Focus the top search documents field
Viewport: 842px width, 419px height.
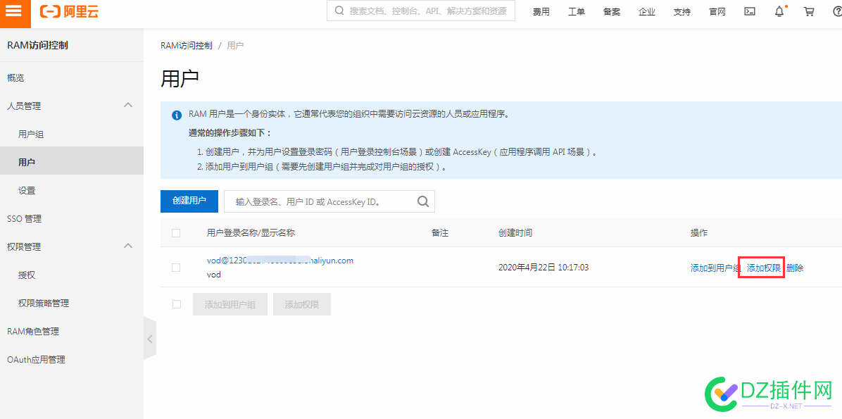coord(421,11)
